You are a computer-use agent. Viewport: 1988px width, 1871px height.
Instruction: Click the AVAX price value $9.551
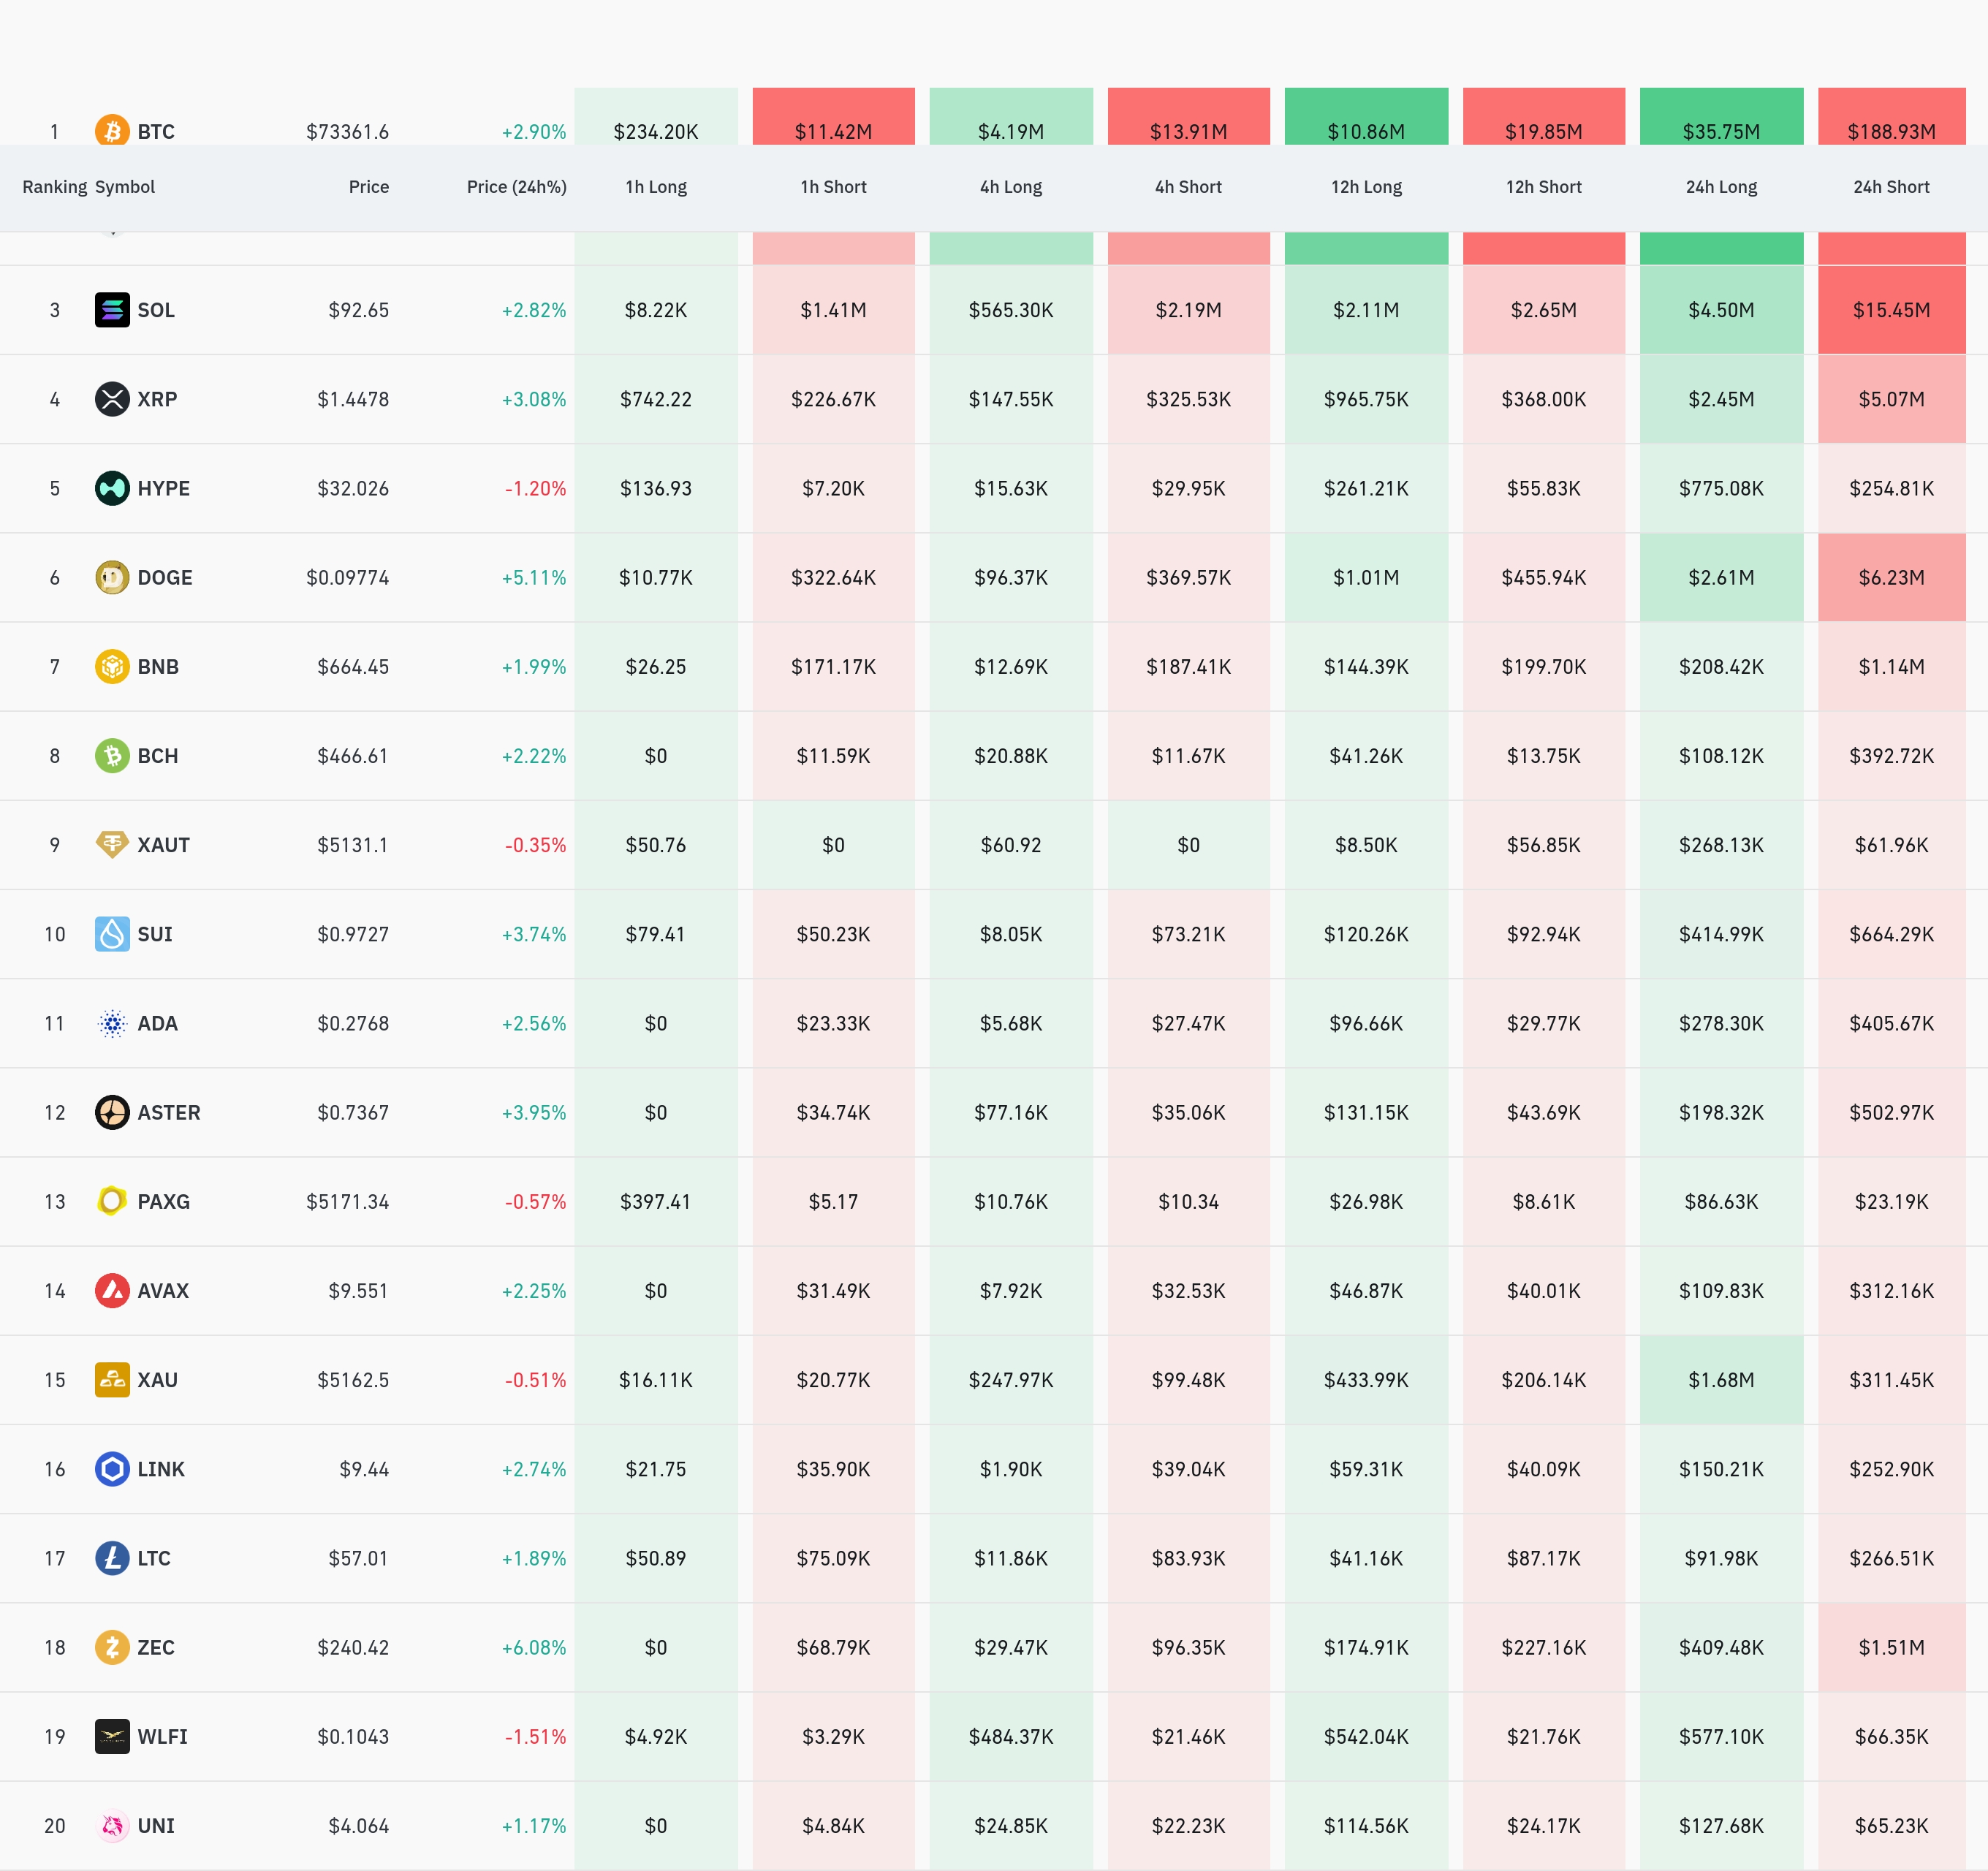tap(358, 1291)
